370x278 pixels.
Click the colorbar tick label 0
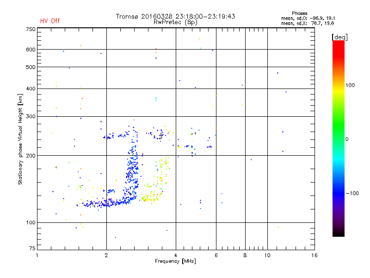point(347,139)
